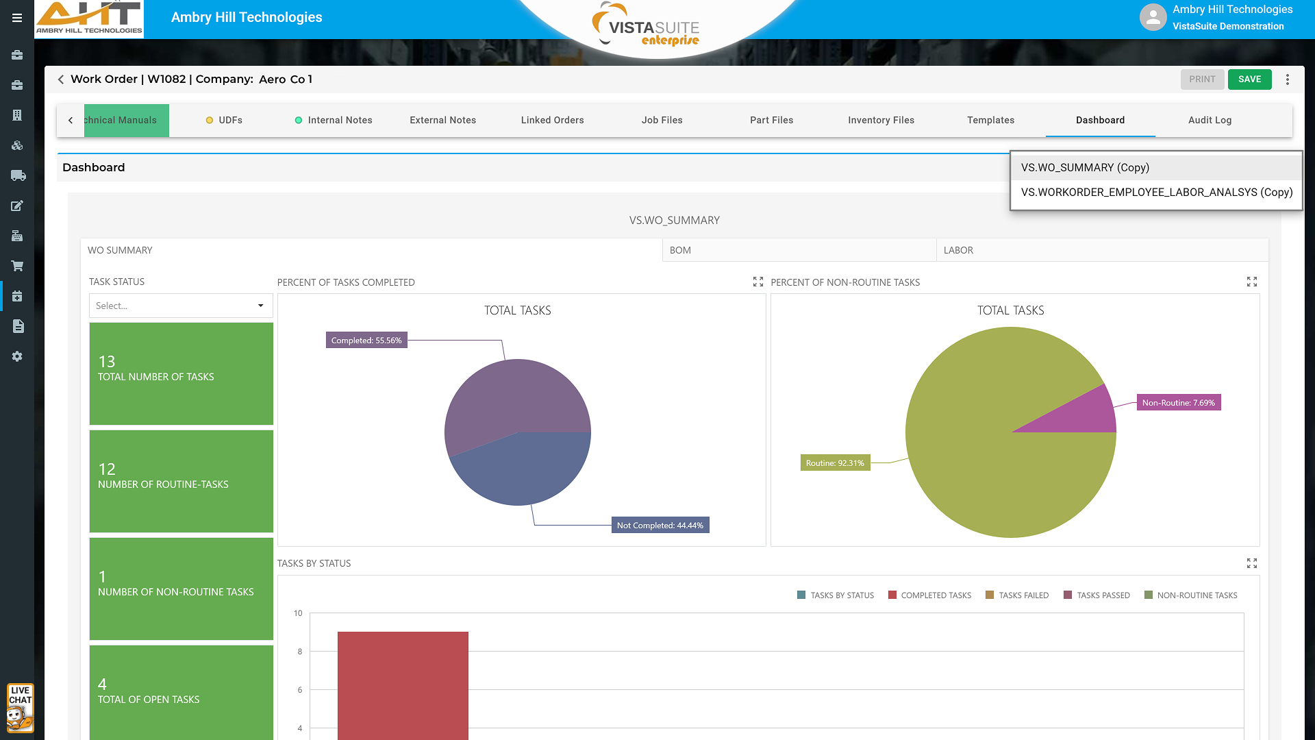Click the document file sidebar icon

tap(18, 326)
